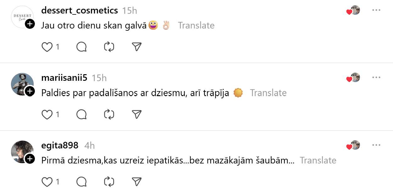393x191 pixels.
Task: Share dessert_cosmetics comment via paper plane
Action: click(x=136, y=47)
